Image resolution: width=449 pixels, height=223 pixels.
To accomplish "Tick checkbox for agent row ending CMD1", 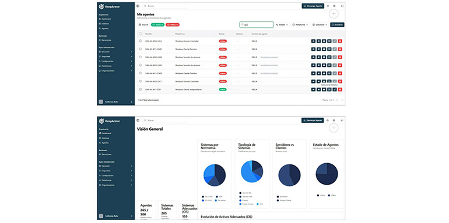I will tap(141, 49).
